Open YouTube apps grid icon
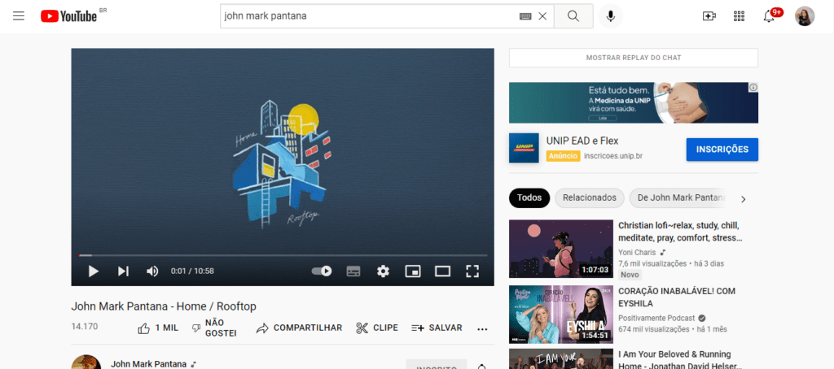 (739, 16)
